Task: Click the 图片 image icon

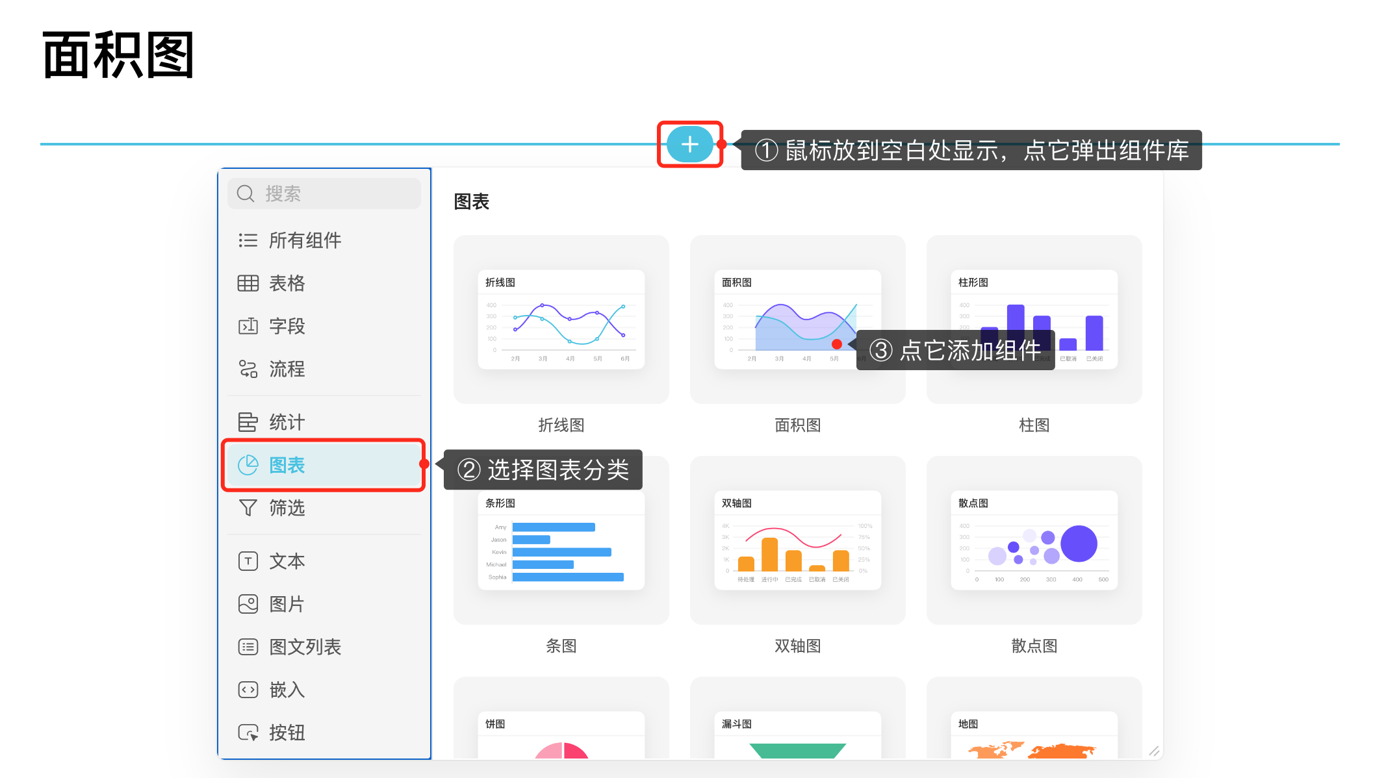Action: pos(248,604)
